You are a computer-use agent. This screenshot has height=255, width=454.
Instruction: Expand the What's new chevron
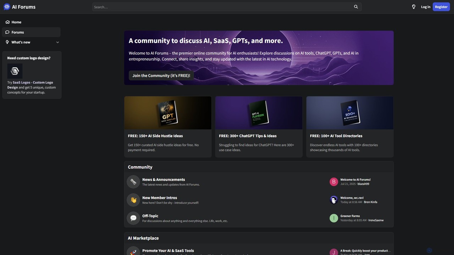(57, 42)
